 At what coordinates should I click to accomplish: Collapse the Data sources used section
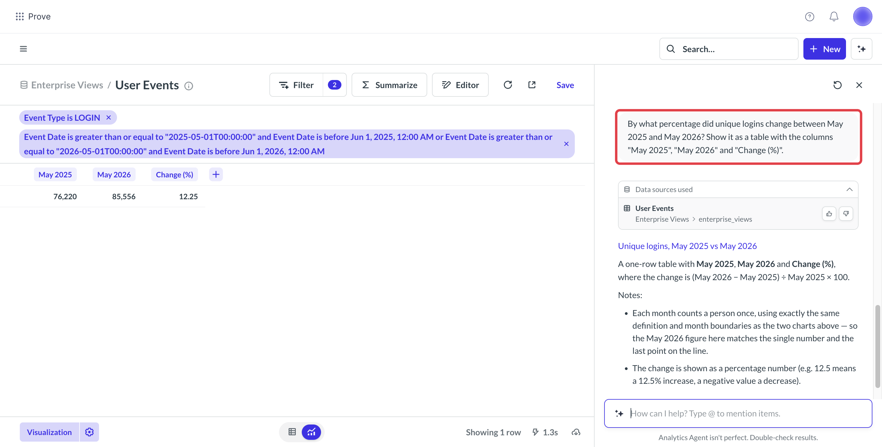click(x=850, y=189)
